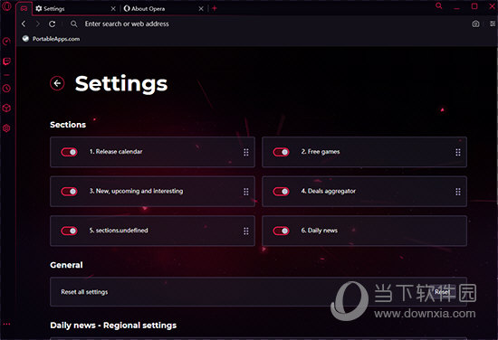Open GX Control speedometer sidebar icon
This screenshot has height=340, width=498.
(6, 42)
